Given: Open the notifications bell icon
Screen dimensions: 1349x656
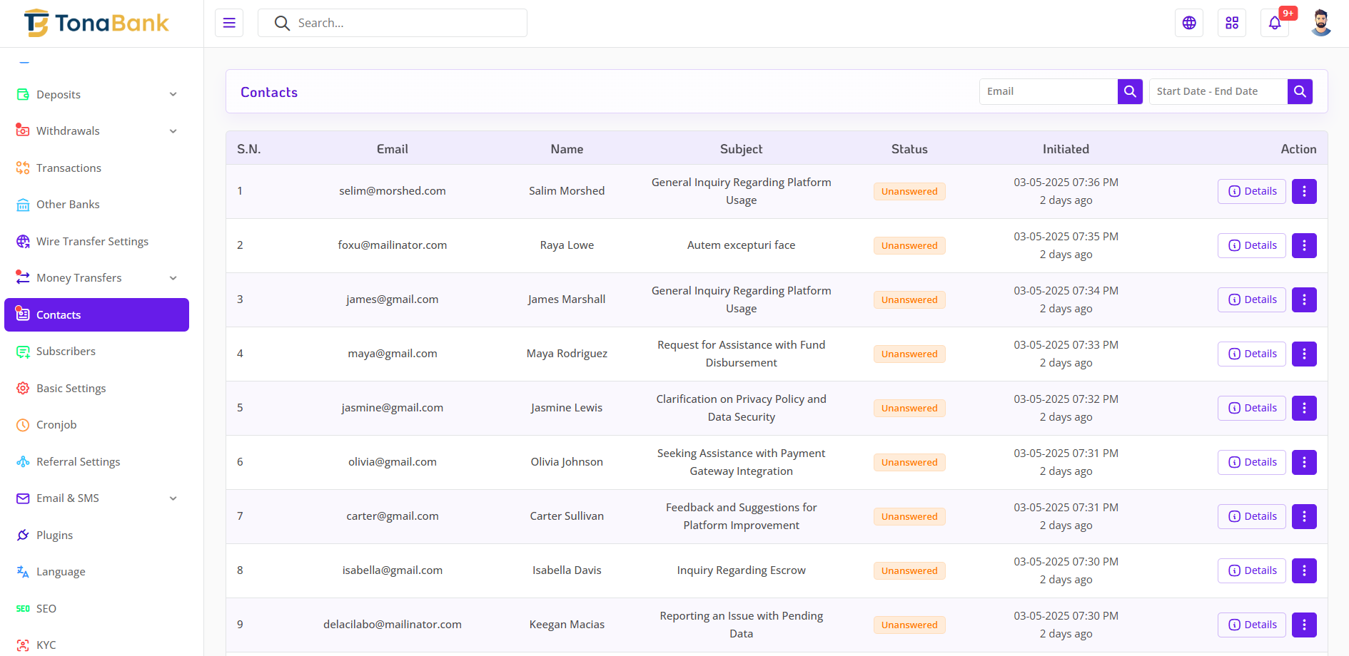Looking at the screenshot, I should (1275, 23).
